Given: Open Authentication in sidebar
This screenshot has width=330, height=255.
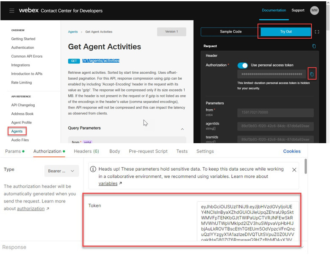Looking at the screenshot, I should click(22, 47).
